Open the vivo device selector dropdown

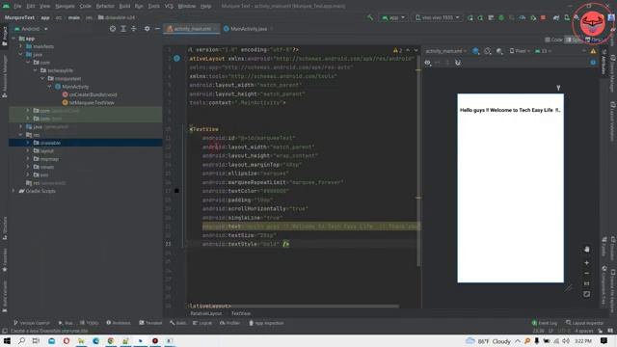pyautogui.click(x=437, y=17)
